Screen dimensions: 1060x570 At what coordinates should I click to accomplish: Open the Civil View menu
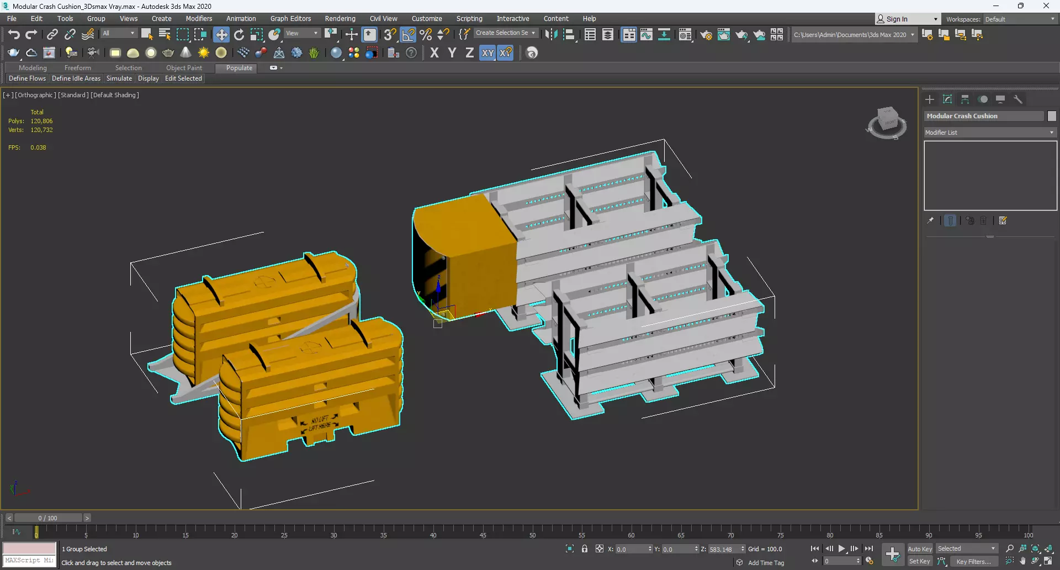pyautogui.click(x=383, y=19)
